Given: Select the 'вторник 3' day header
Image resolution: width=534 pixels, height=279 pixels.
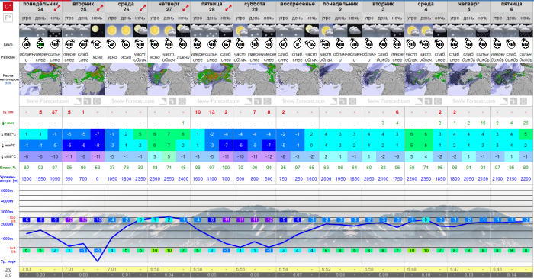Looking at the screenshot, I should tap(383, 6).
